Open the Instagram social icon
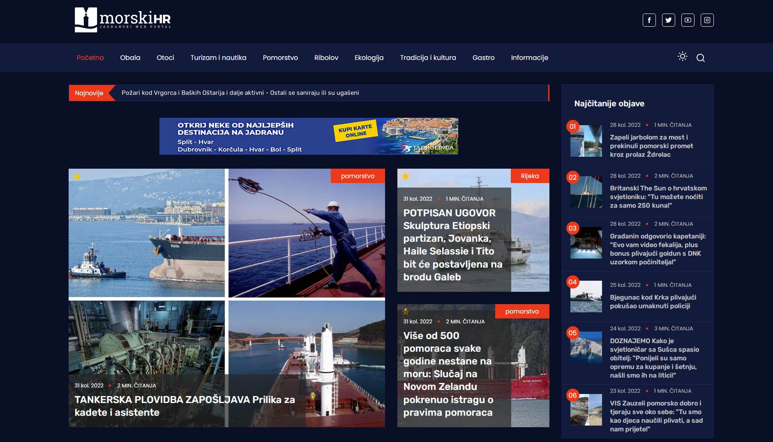The height and width of the screenshot is (442, 773). tap(707, 20)
